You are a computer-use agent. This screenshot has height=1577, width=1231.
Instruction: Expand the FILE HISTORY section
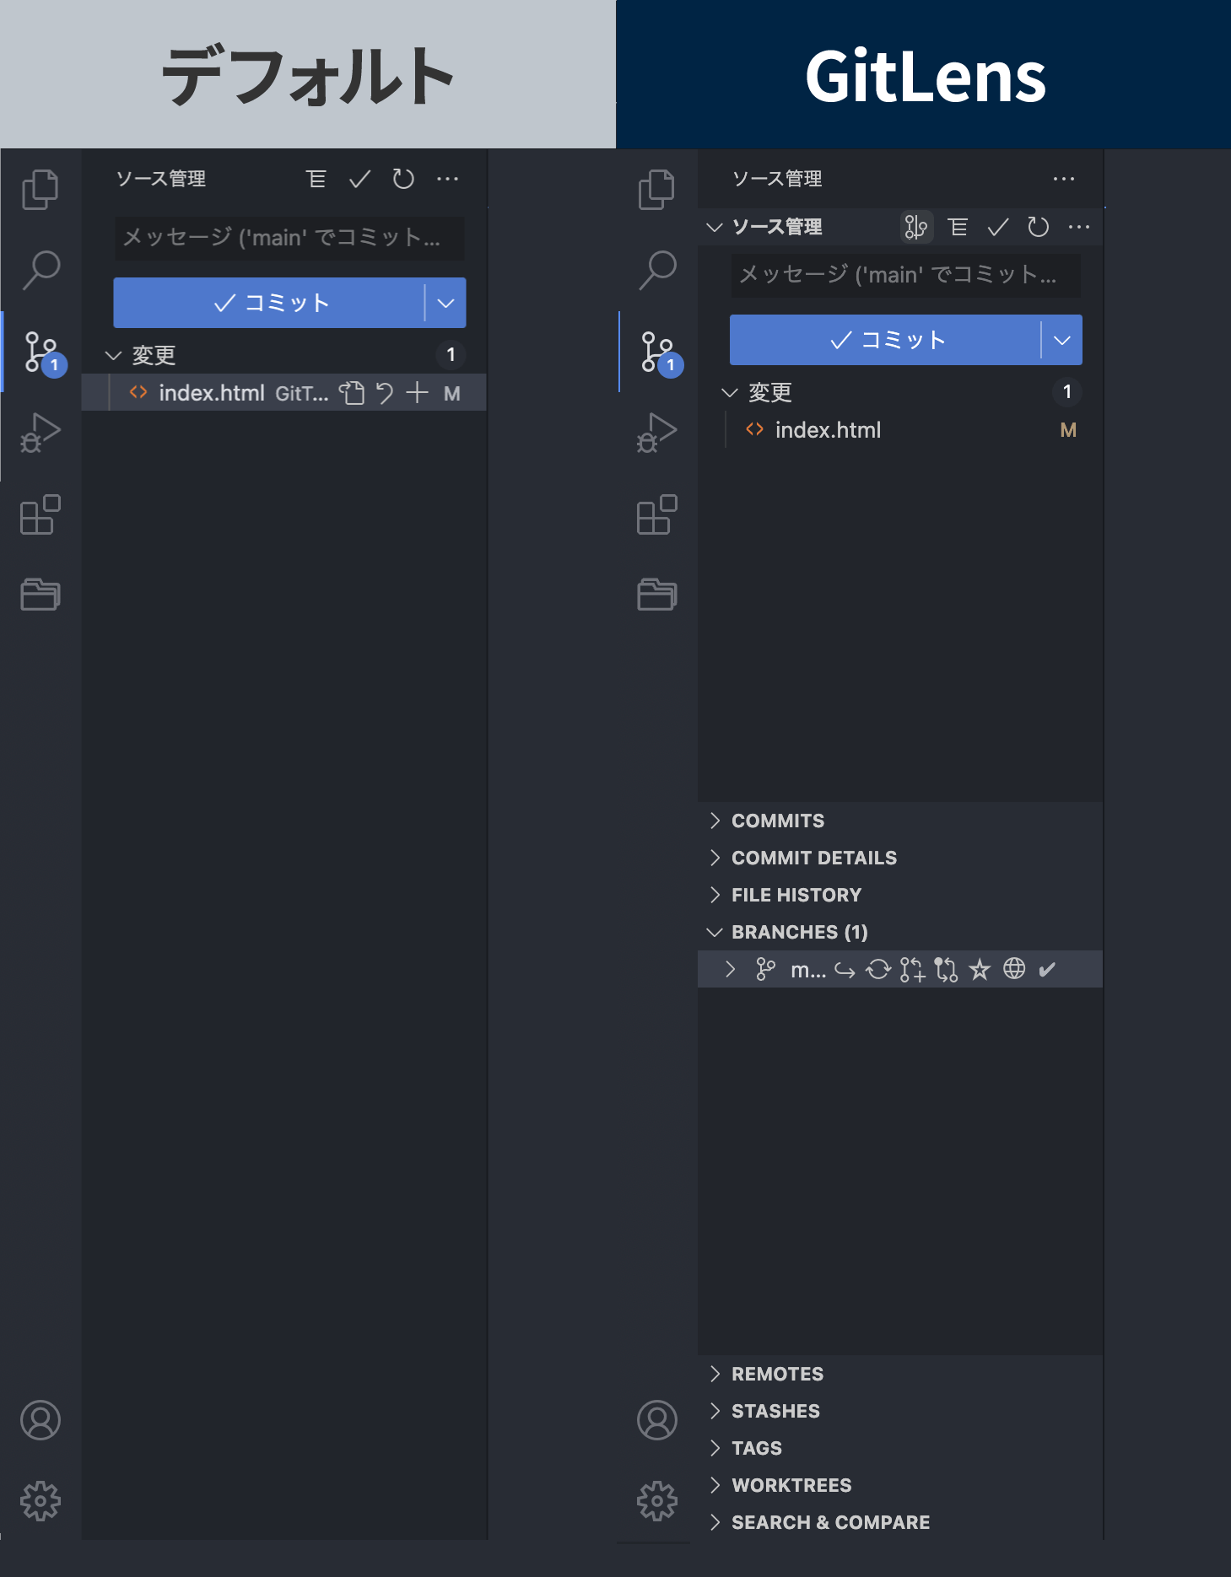tap(900, 895)
